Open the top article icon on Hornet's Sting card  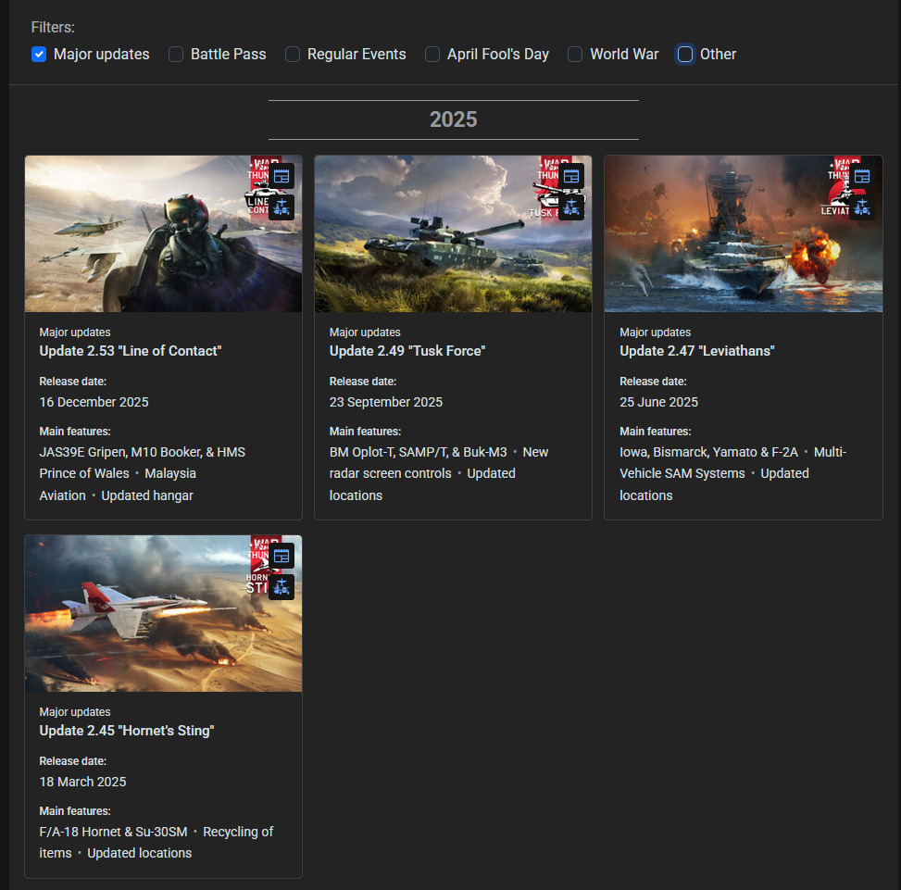coord(282,556)
